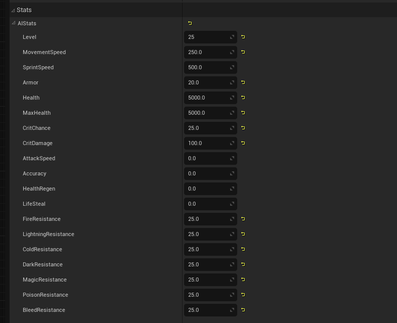Edit the CritDamage value field
Image resolution: width=397 pixels, height=323 pixels.
pyautogui.click(x=210, y=143)
